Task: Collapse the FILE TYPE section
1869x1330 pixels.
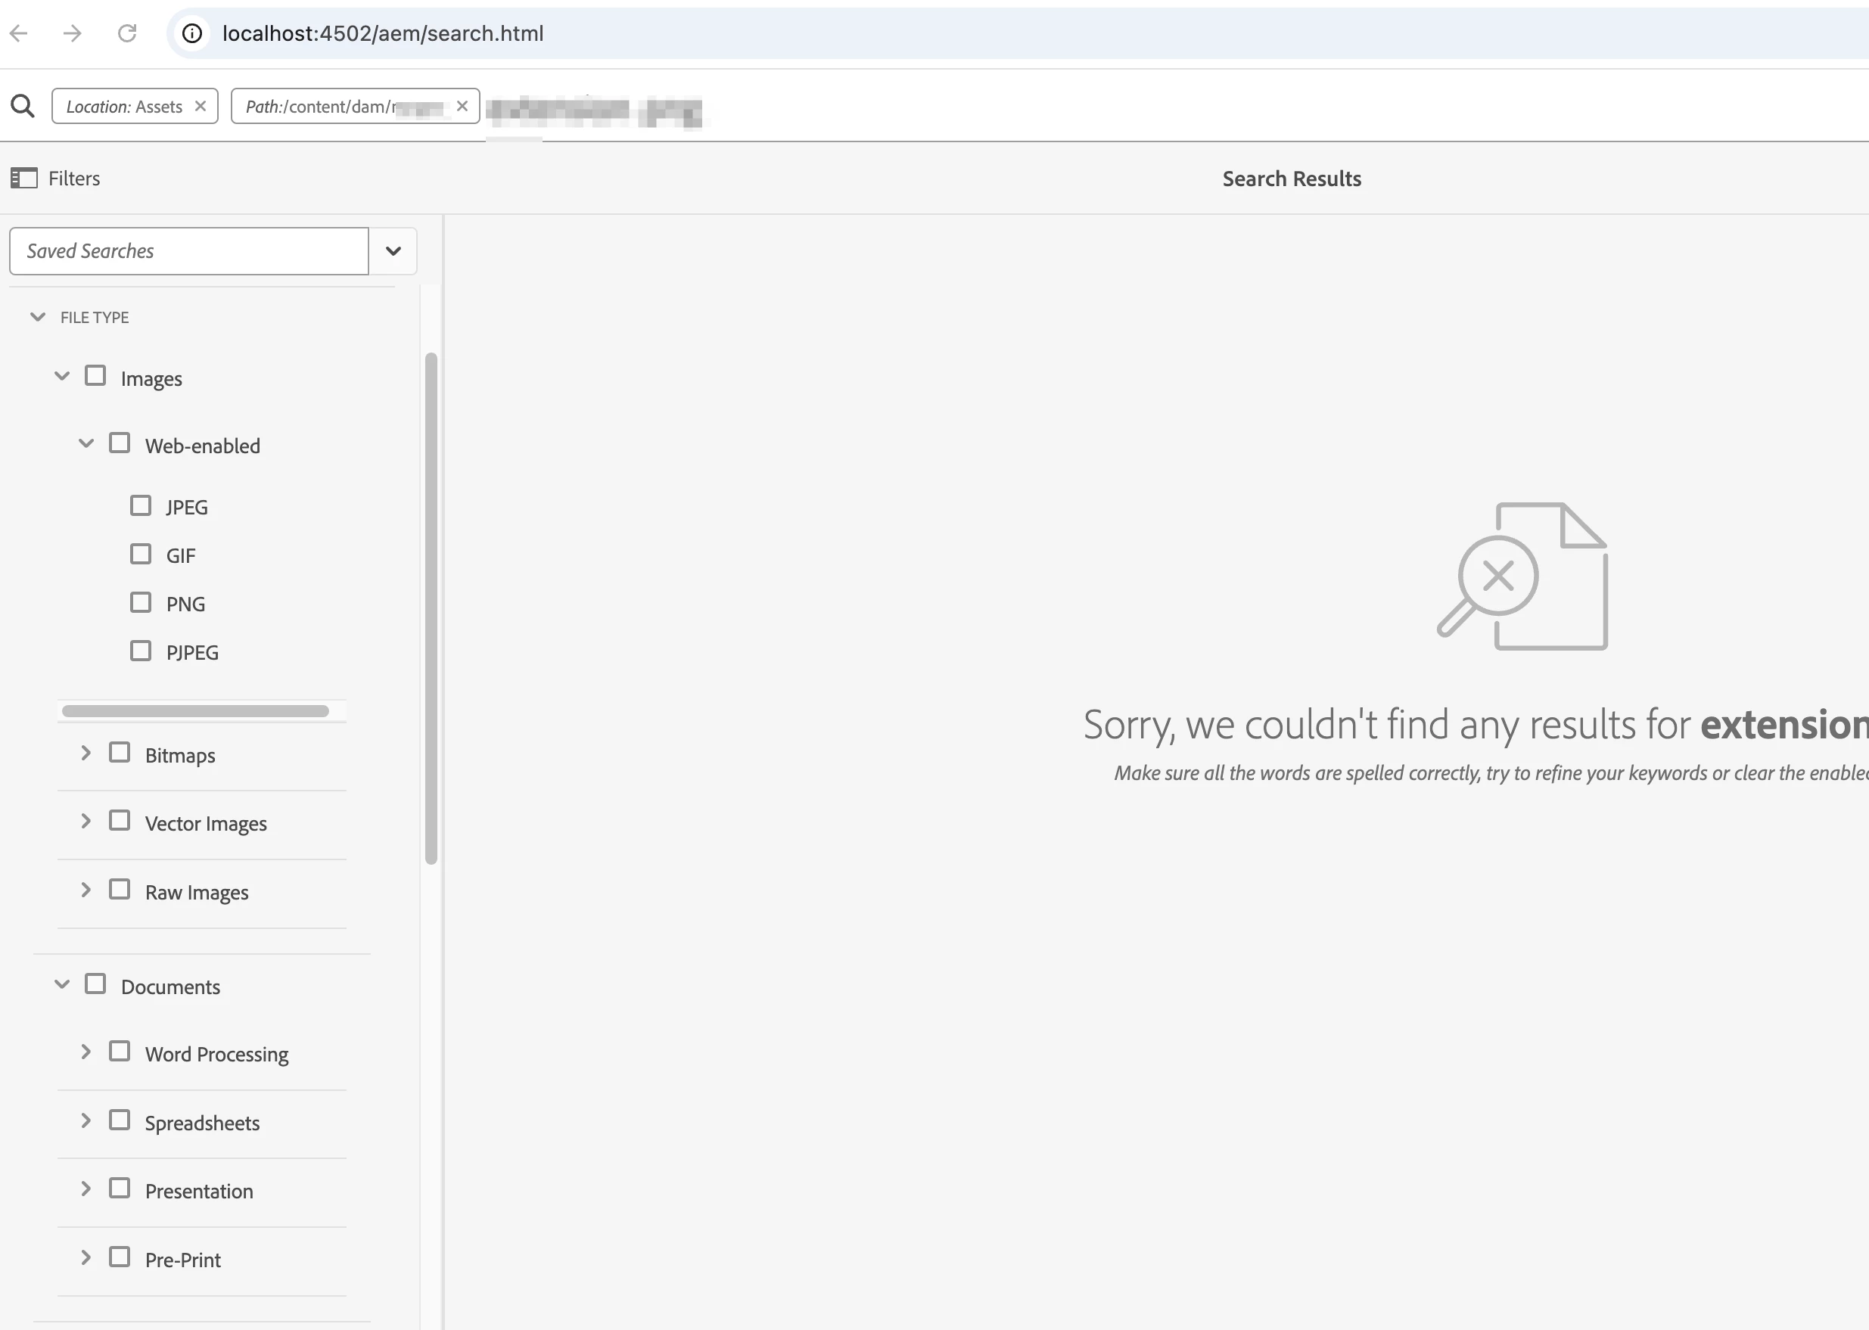Action: coord(38,317)
